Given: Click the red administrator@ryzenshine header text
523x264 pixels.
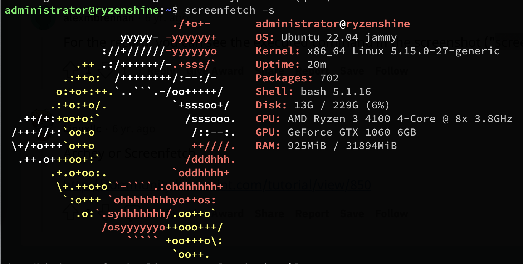Looking at the screenshot, I should pos(333,24).
